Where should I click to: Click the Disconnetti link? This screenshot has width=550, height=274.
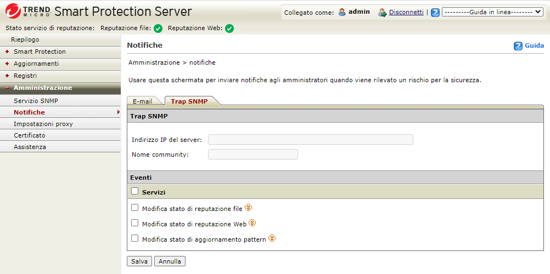point(406,12)
